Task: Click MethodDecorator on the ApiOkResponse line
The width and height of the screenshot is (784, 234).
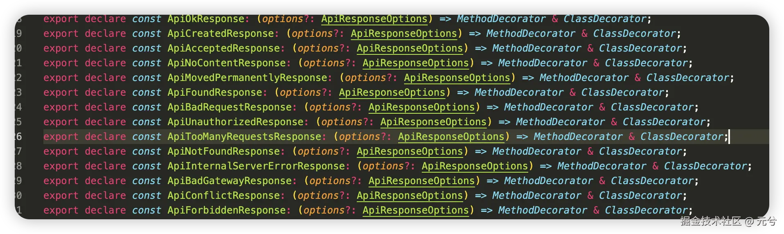Action: [501, 19]
